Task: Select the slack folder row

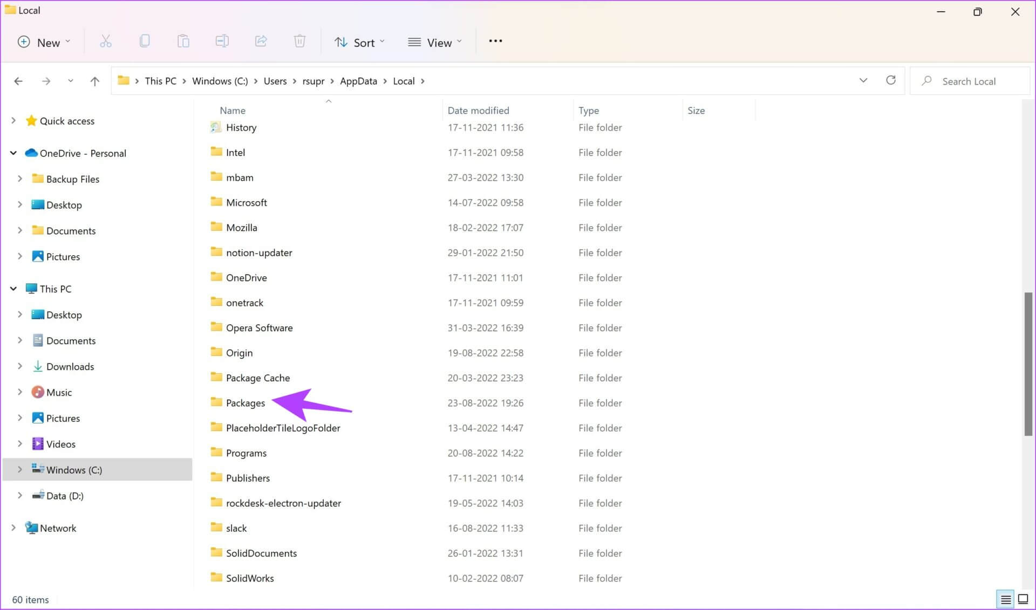Action: tap(236, 527)
